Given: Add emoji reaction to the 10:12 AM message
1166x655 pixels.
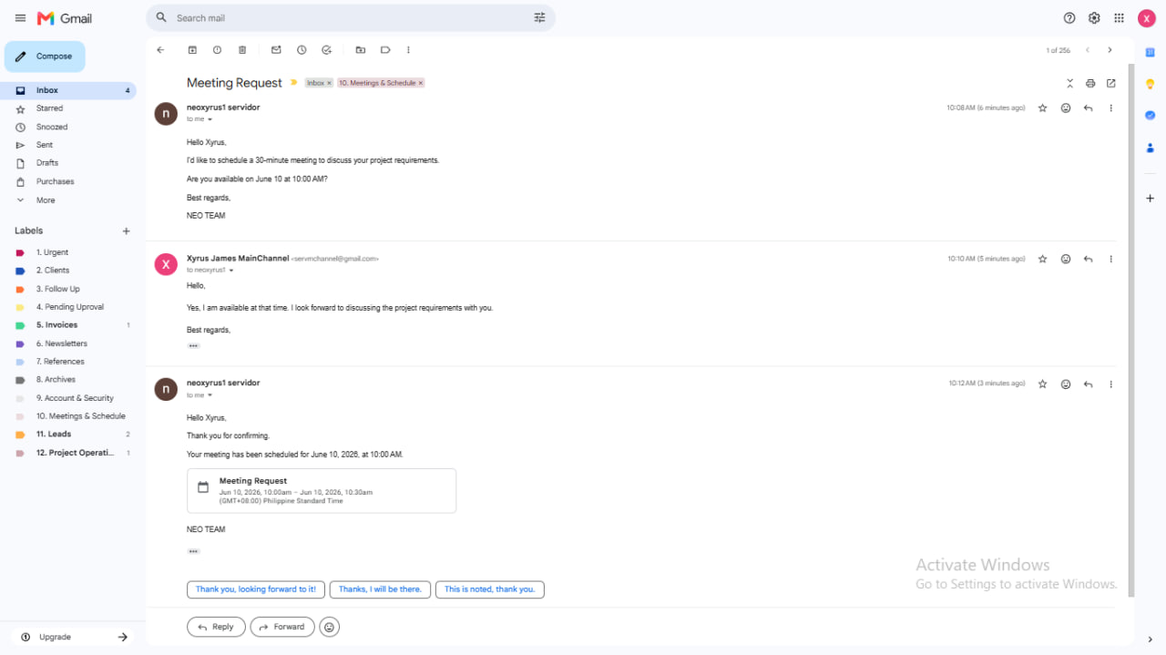Looking at the screenshot, I should (x=1066, y=384).
